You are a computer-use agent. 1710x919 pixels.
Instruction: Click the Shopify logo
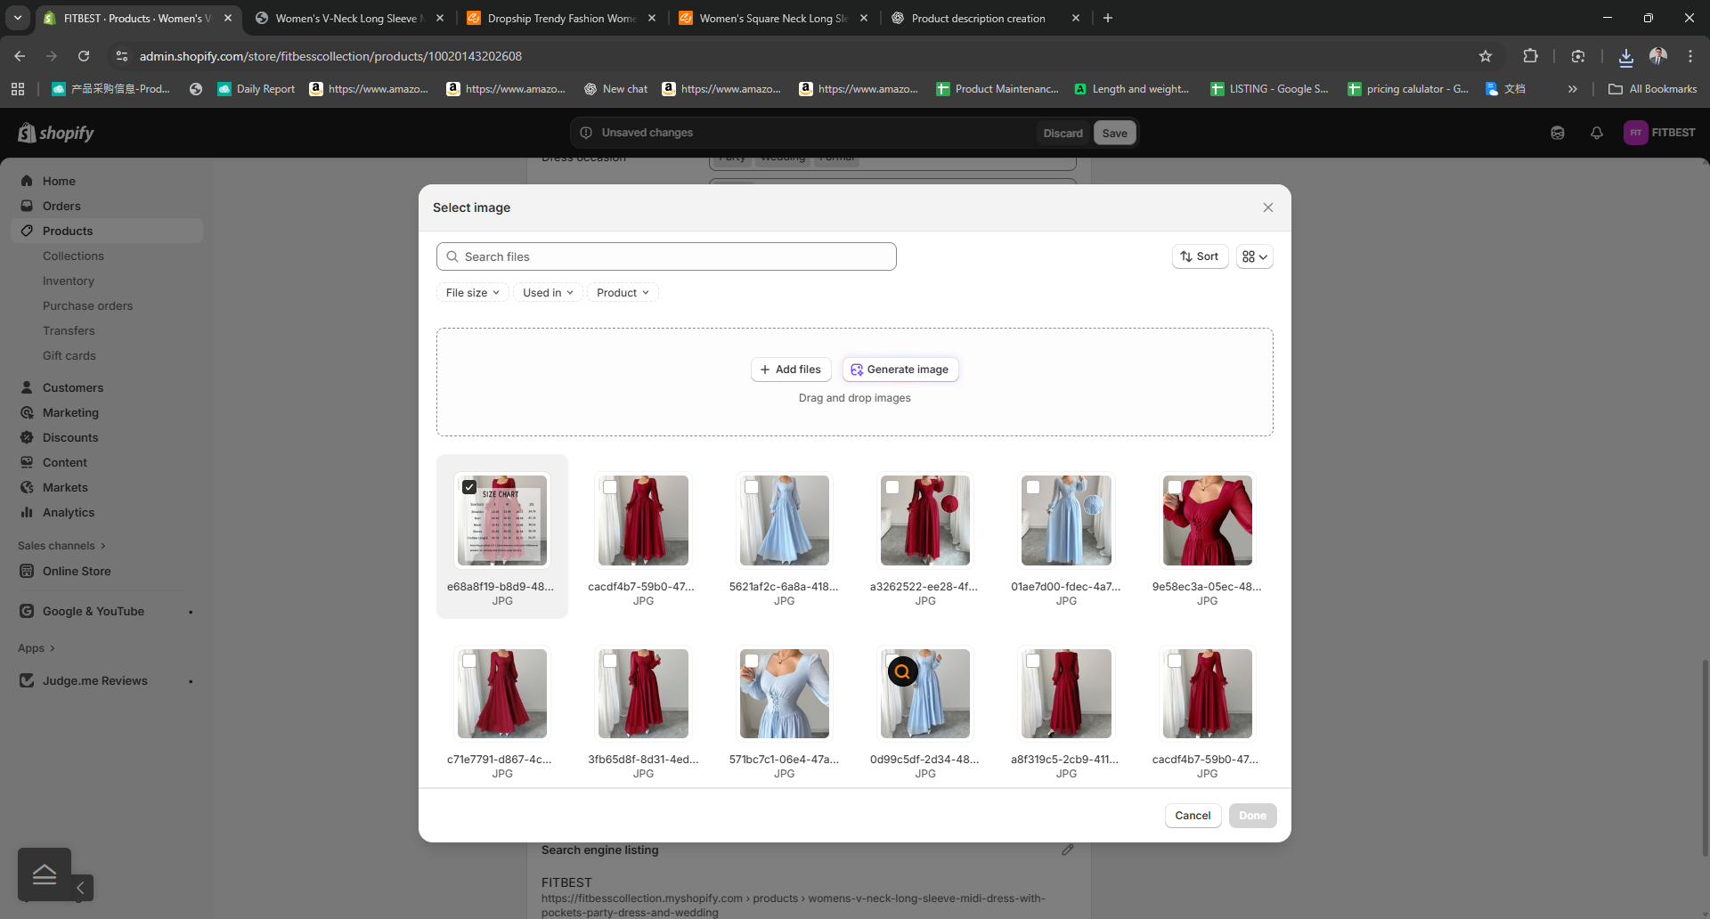[55, 133]
